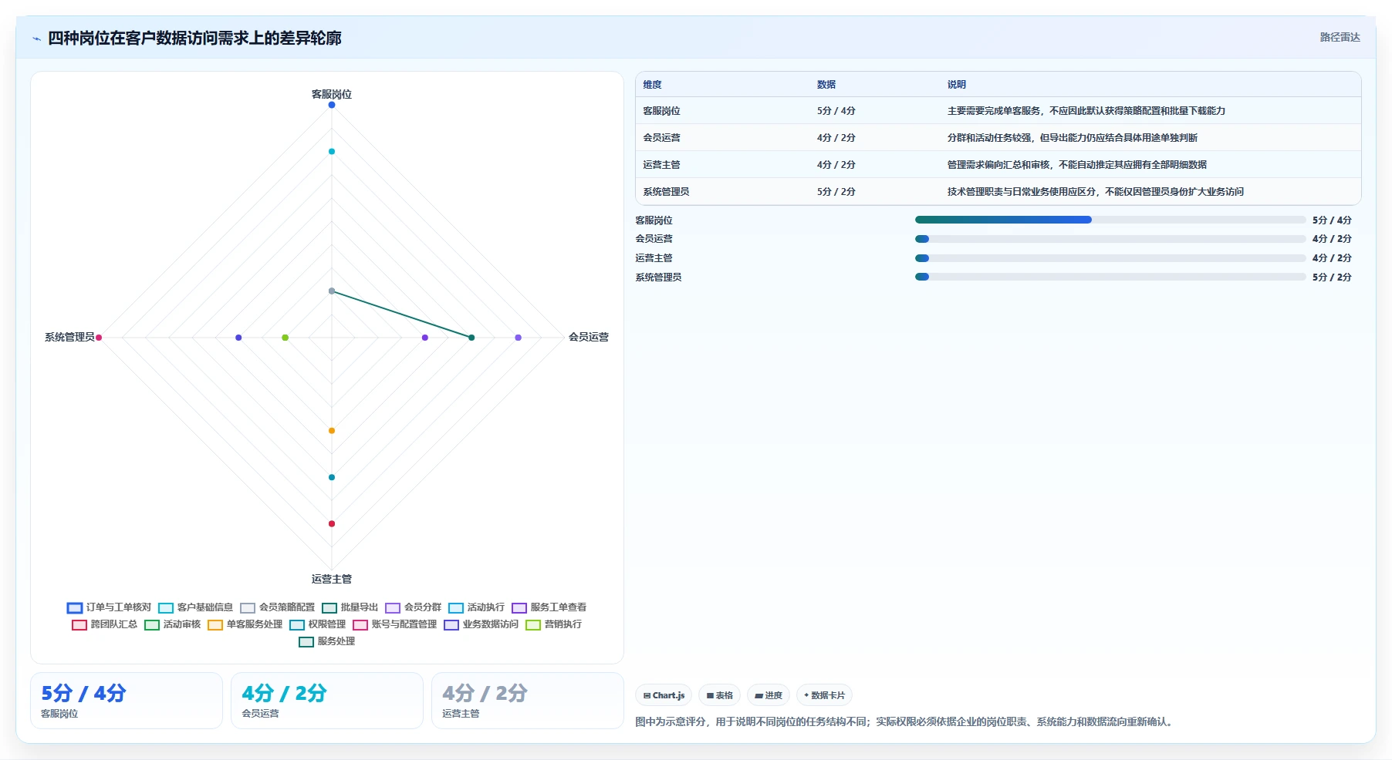Image resolution: width=1392 pixels, height=760 pixels.
Task: Click the small icon before the page title
Action: [36, 39]
